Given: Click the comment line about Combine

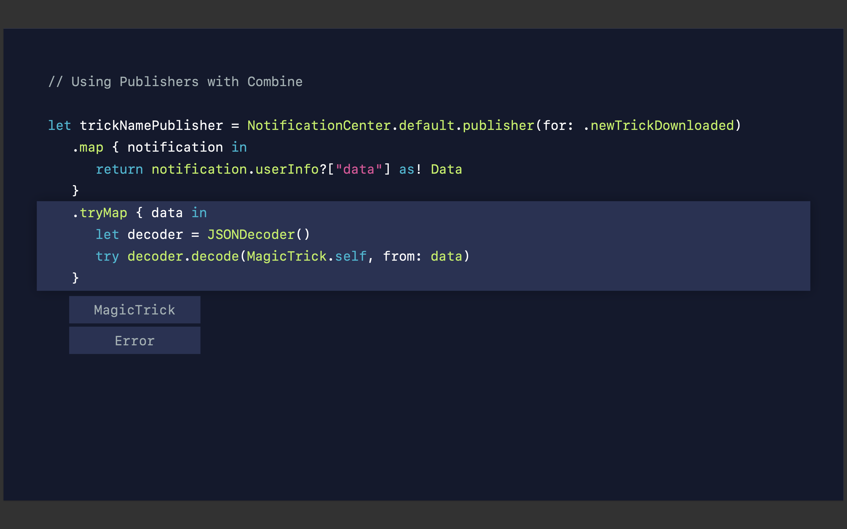Looking at the screenshot, I should (x=175, y=82).
